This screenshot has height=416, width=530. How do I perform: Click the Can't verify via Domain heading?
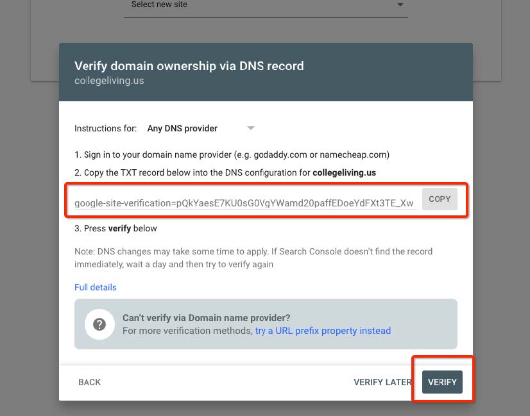[206, 318]
